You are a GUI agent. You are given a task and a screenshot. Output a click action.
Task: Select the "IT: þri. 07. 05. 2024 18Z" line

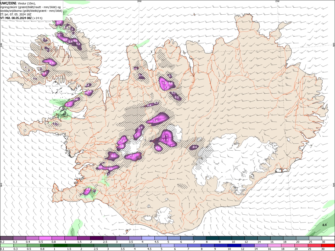tap(16, 14)
